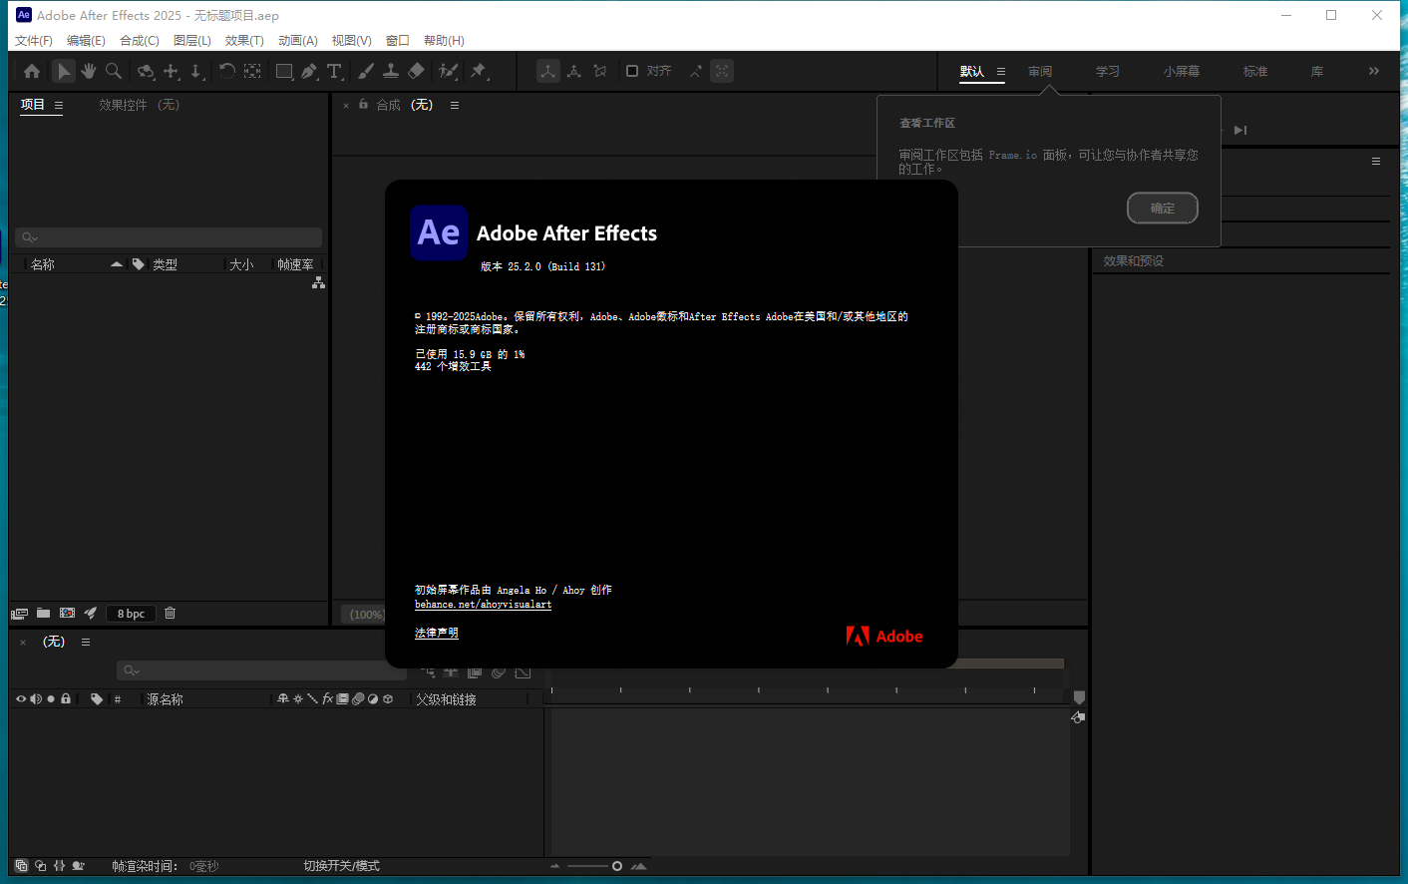Image resolution: width=1408 pixels, height=884 pixels.
Task: Click the Interpret Footage icon in Project panel
Action: coord(19,614)
